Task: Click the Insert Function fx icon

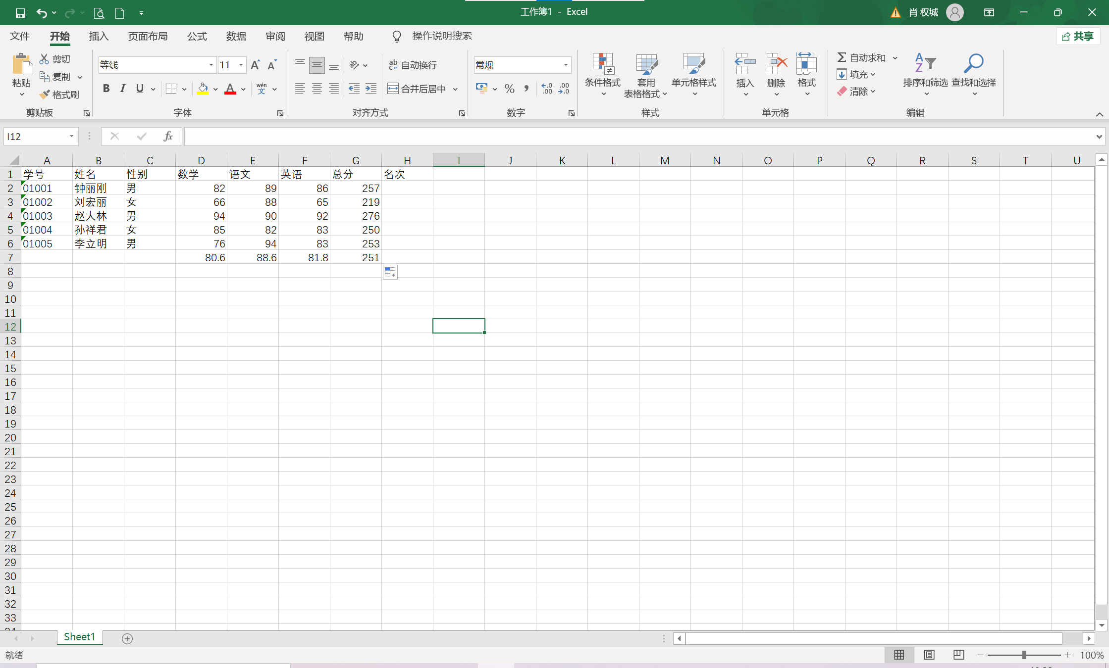Action: pyautogui.click(x=168, y=136)
